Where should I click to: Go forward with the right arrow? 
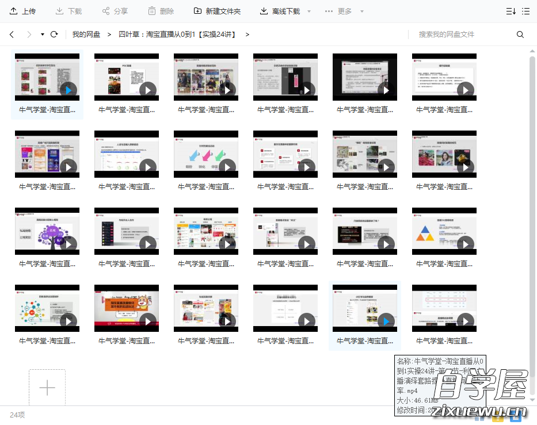(x=29, y=35)
